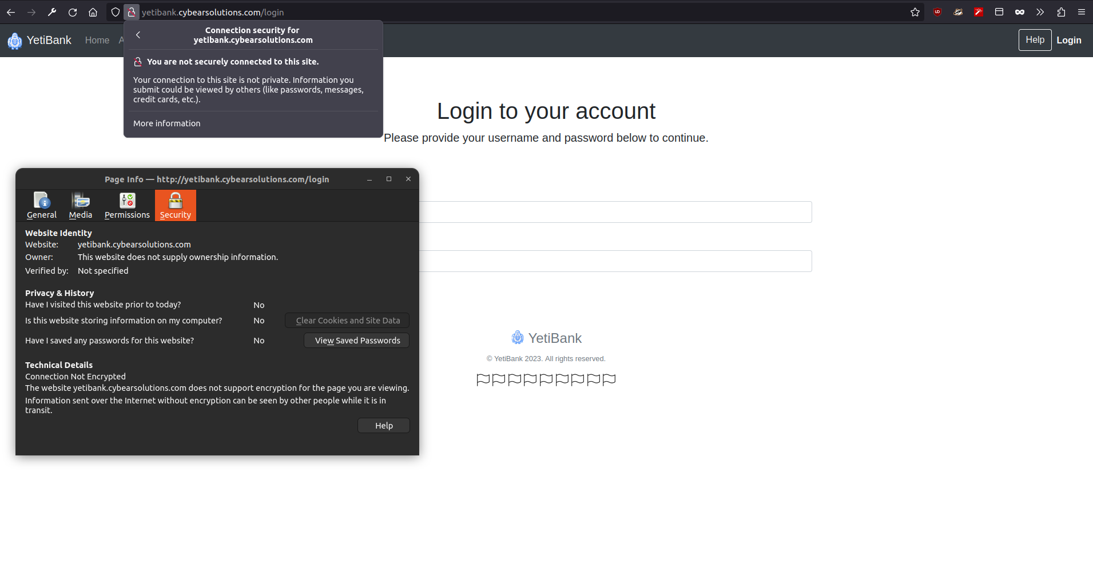The width and height of the screenshot is (1093, 588).
Task: Click View Saved Passwords button
Action: point(357,341)
